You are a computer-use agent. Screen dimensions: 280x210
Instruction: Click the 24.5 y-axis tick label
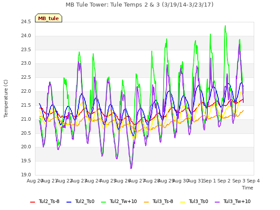click(26, 22)
